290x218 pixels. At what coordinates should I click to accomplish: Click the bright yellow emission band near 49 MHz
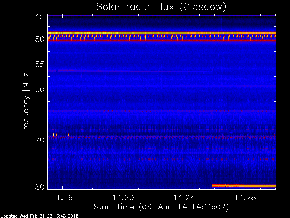tap(162, 33)
